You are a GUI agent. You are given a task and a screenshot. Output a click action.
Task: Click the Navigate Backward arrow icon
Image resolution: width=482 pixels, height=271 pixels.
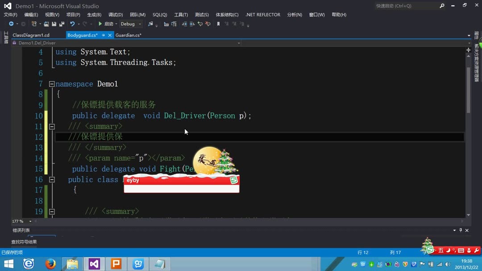point(11,24)
